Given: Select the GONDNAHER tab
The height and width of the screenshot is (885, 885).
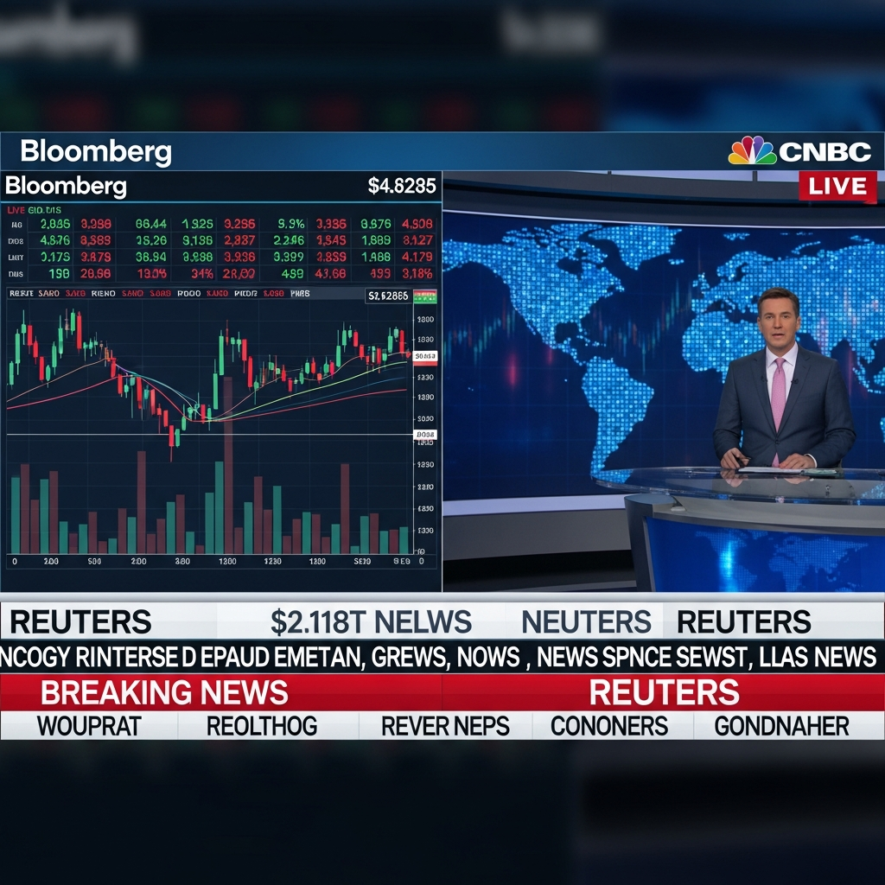Looking at the screenshot, I should pos(781,726).
